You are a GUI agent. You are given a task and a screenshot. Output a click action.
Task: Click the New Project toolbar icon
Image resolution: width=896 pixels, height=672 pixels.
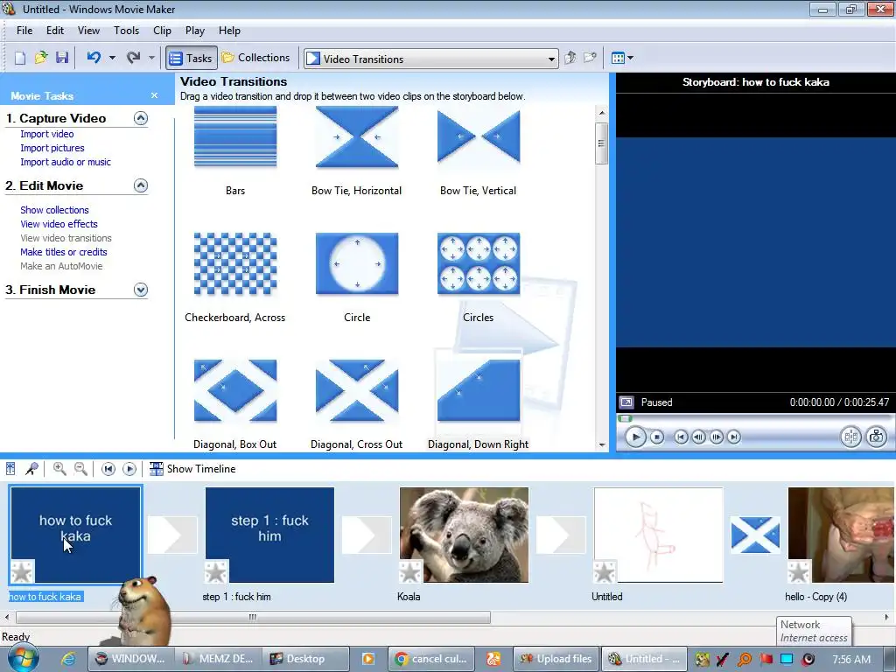(20, 58)
